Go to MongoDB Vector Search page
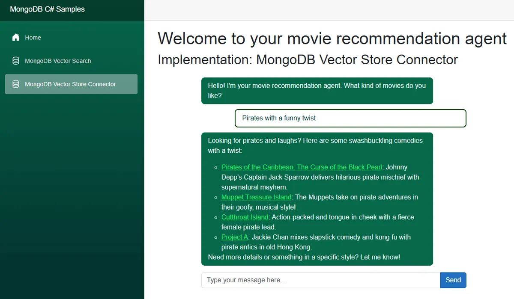514x299 pixels. tap(71, 61)
